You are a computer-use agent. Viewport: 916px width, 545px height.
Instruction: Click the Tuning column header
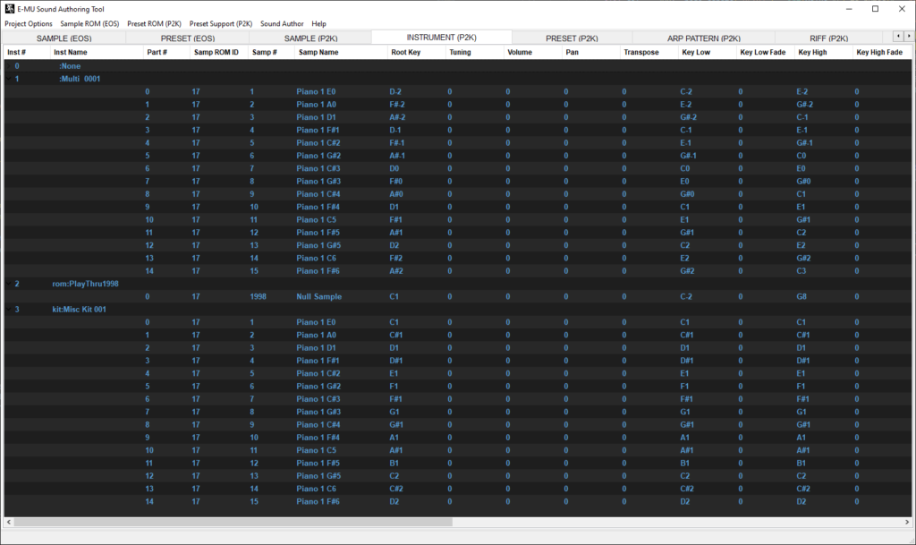[475, 52]
